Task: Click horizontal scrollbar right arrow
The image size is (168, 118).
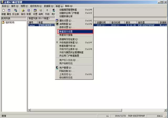Action: (166, 110)
